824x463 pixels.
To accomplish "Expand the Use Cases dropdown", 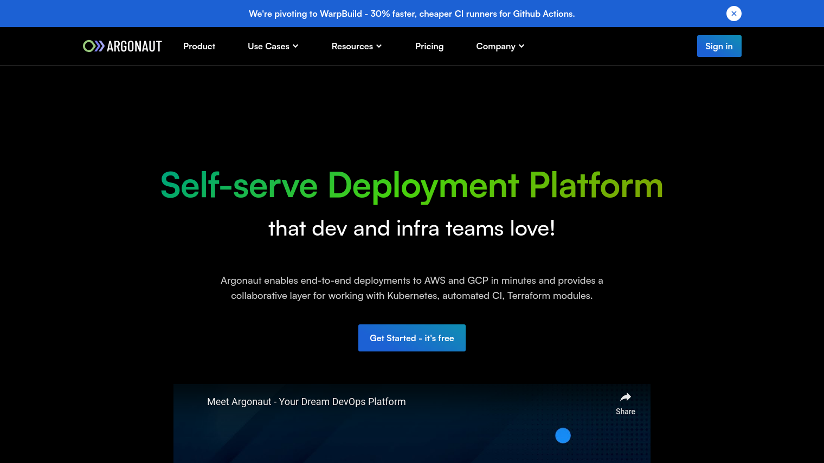I will tap(273, 47).
